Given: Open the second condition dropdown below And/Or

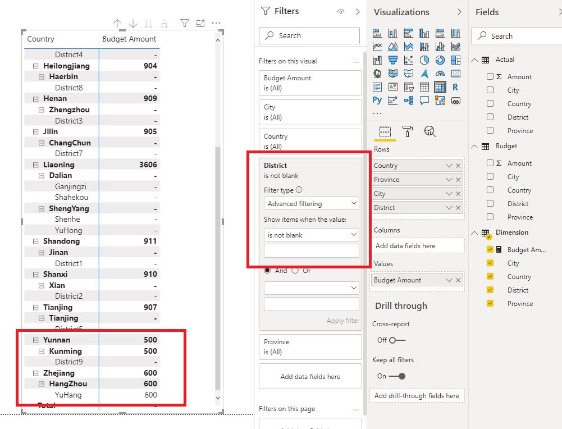Looking at the screenshot, I should coord(312,288).
